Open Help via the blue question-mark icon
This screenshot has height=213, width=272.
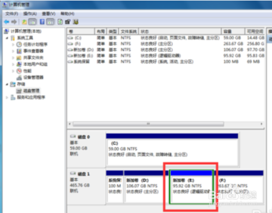pos(42,22)
